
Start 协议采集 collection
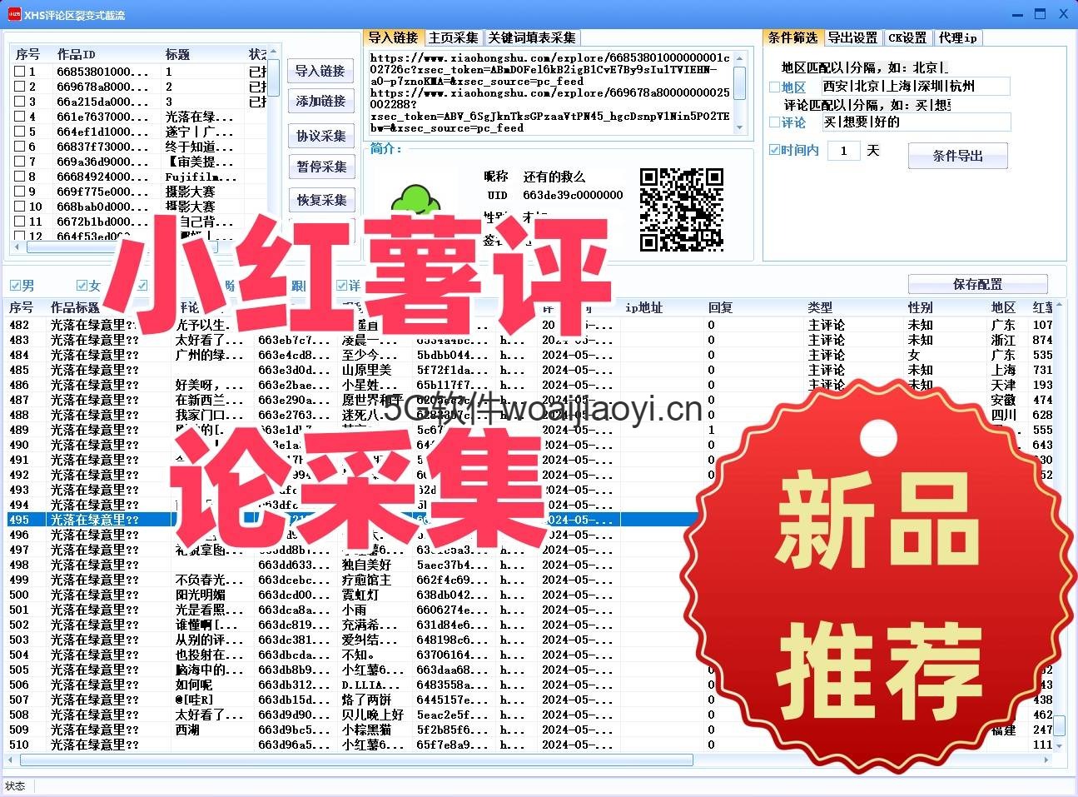tap(320, 136)
